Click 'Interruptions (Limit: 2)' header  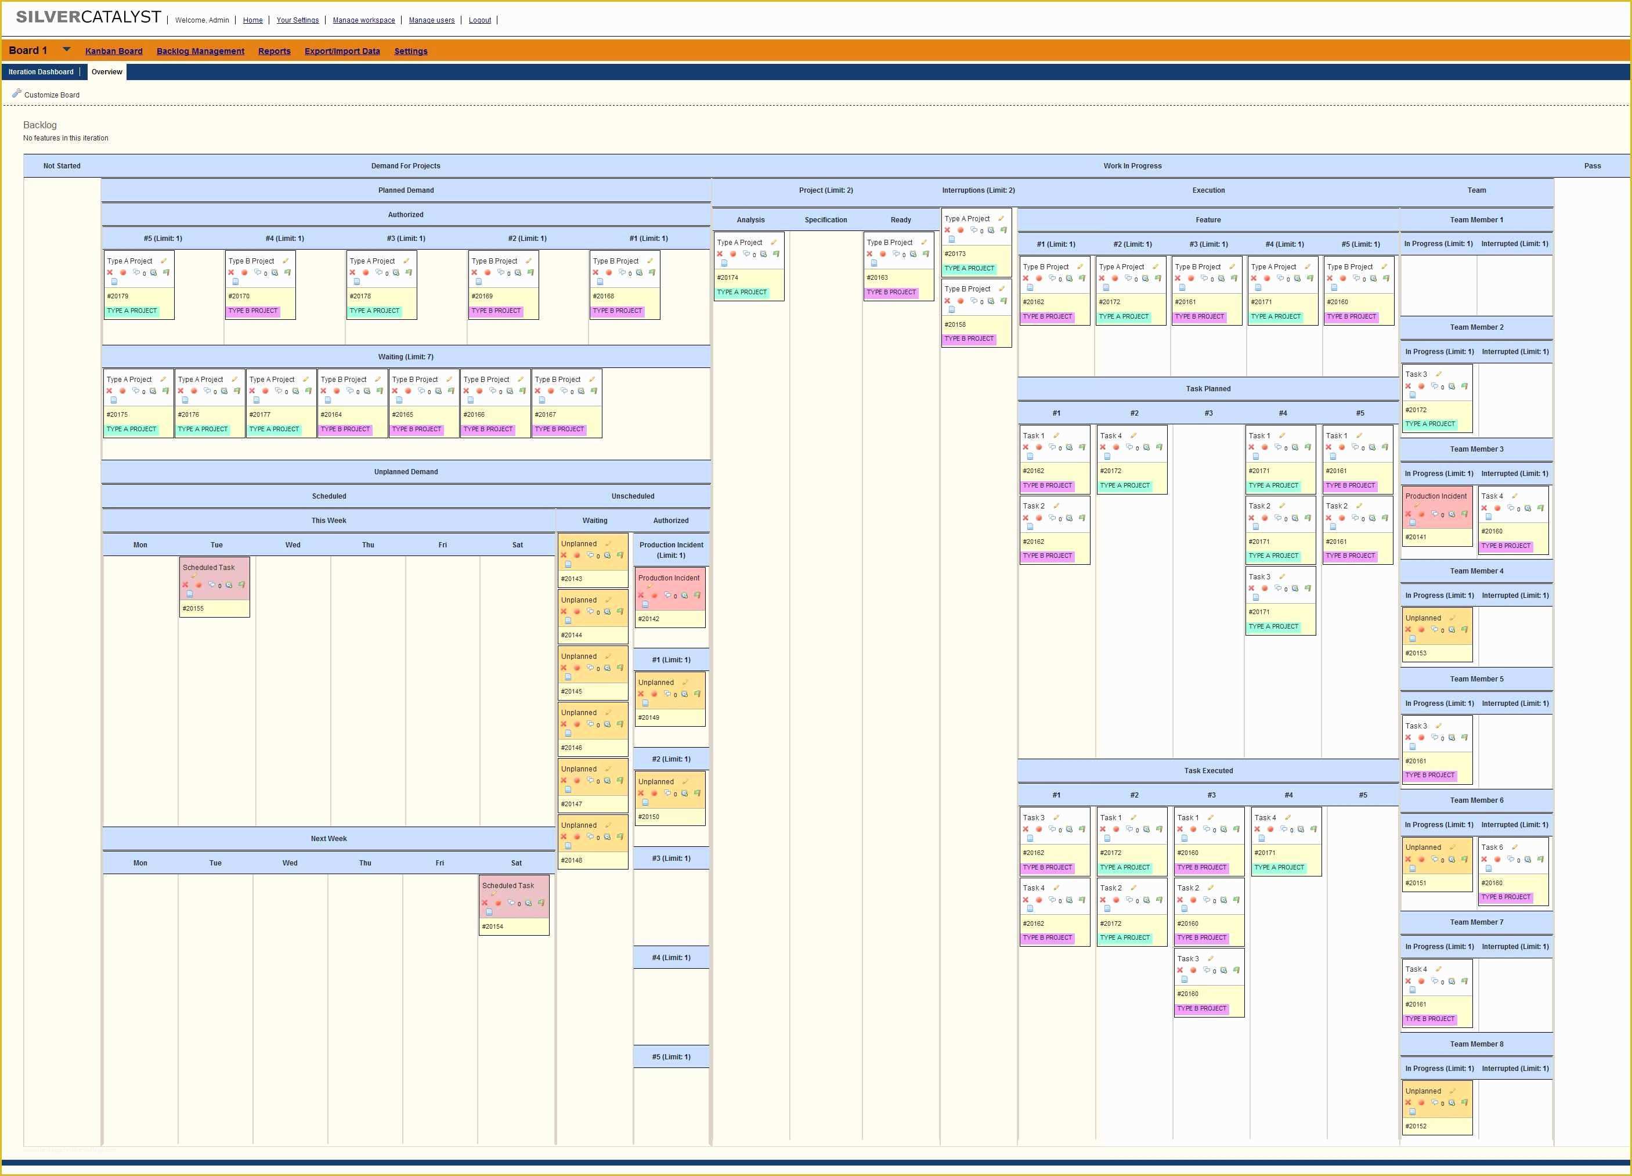coord(979,190)
